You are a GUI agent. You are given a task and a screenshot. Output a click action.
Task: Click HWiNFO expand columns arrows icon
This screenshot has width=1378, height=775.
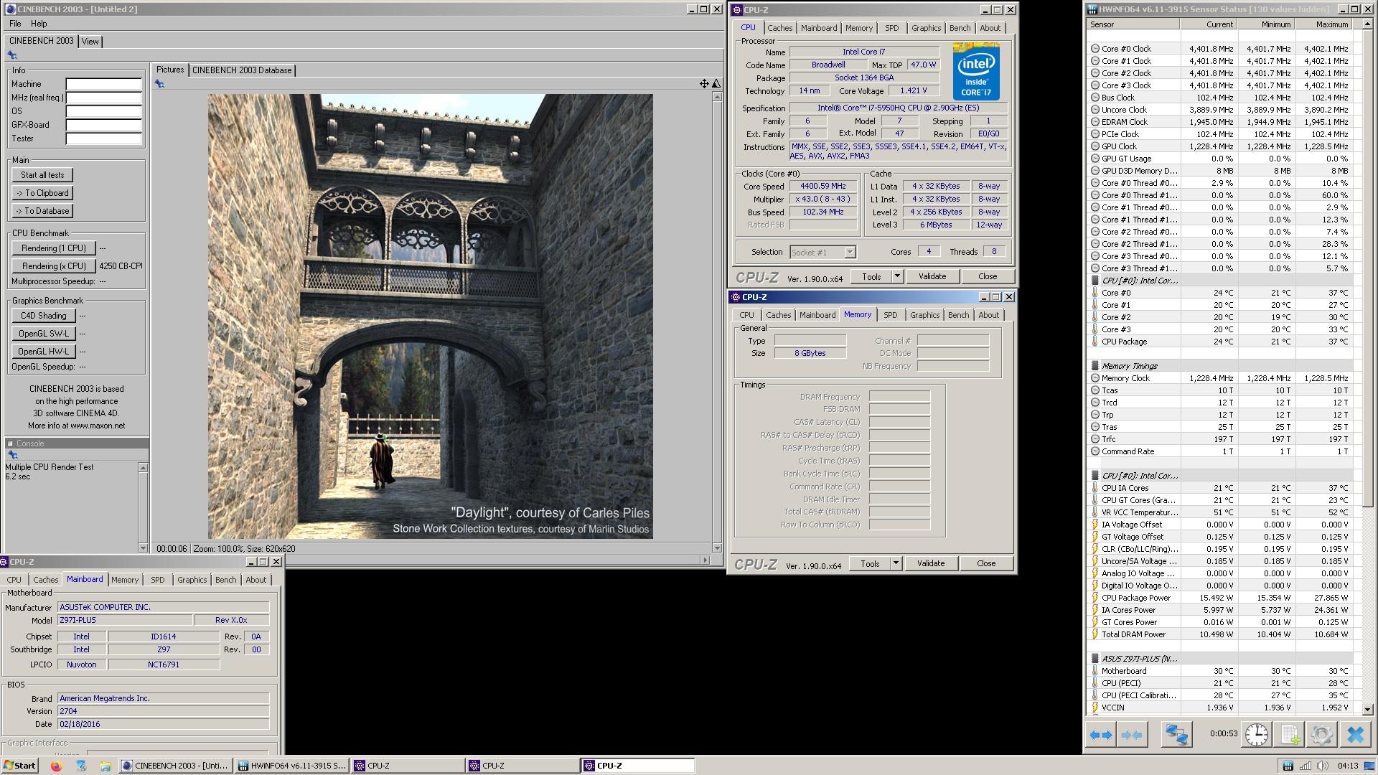click(1100, 735)
